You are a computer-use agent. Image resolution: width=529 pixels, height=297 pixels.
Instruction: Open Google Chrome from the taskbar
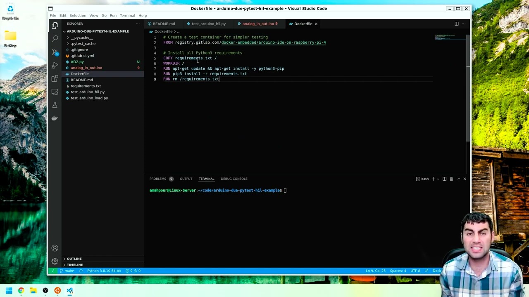pyautogui.click(x=21, y=290)
